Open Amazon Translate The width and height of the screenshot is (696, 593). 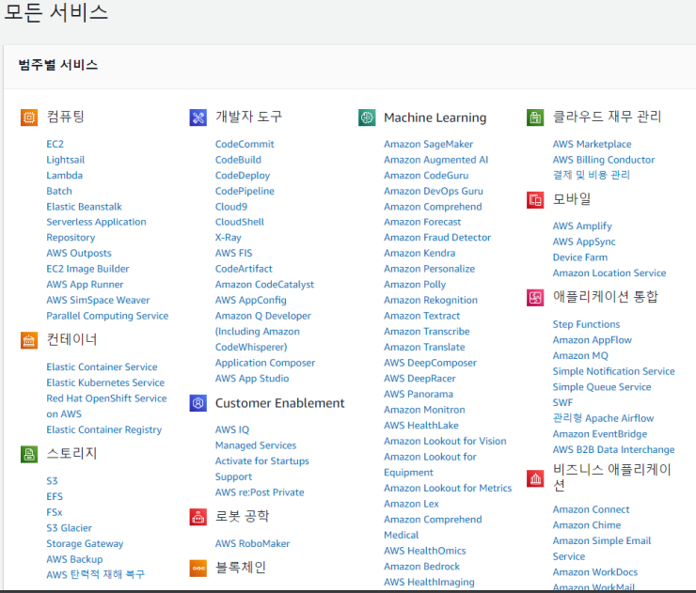click(424, 348)
